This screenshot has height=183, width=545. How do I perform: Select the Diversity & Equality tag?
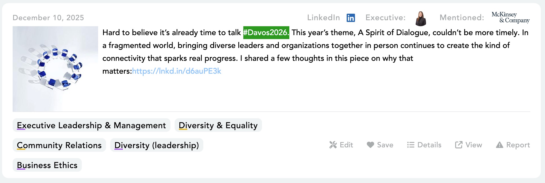click(218, 125)
